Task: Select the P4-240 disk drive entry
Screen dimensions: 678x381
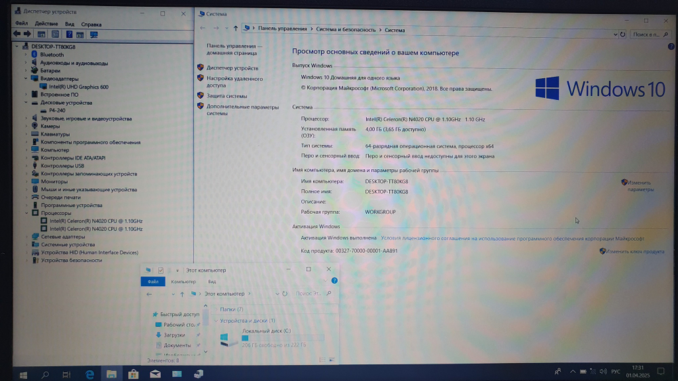Action: click(57, 110)
